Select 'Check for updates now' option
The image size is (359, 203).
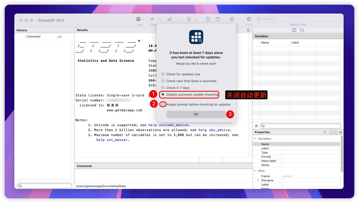[163, 74]
